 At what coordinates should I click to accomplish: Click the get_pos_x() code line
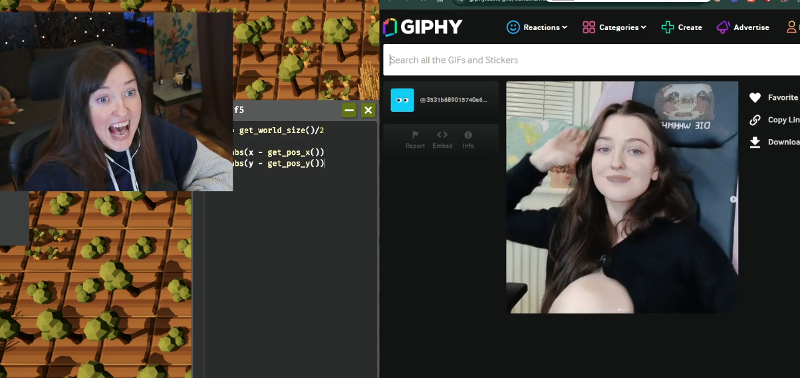pyautogui.click(x=278, y=152)
